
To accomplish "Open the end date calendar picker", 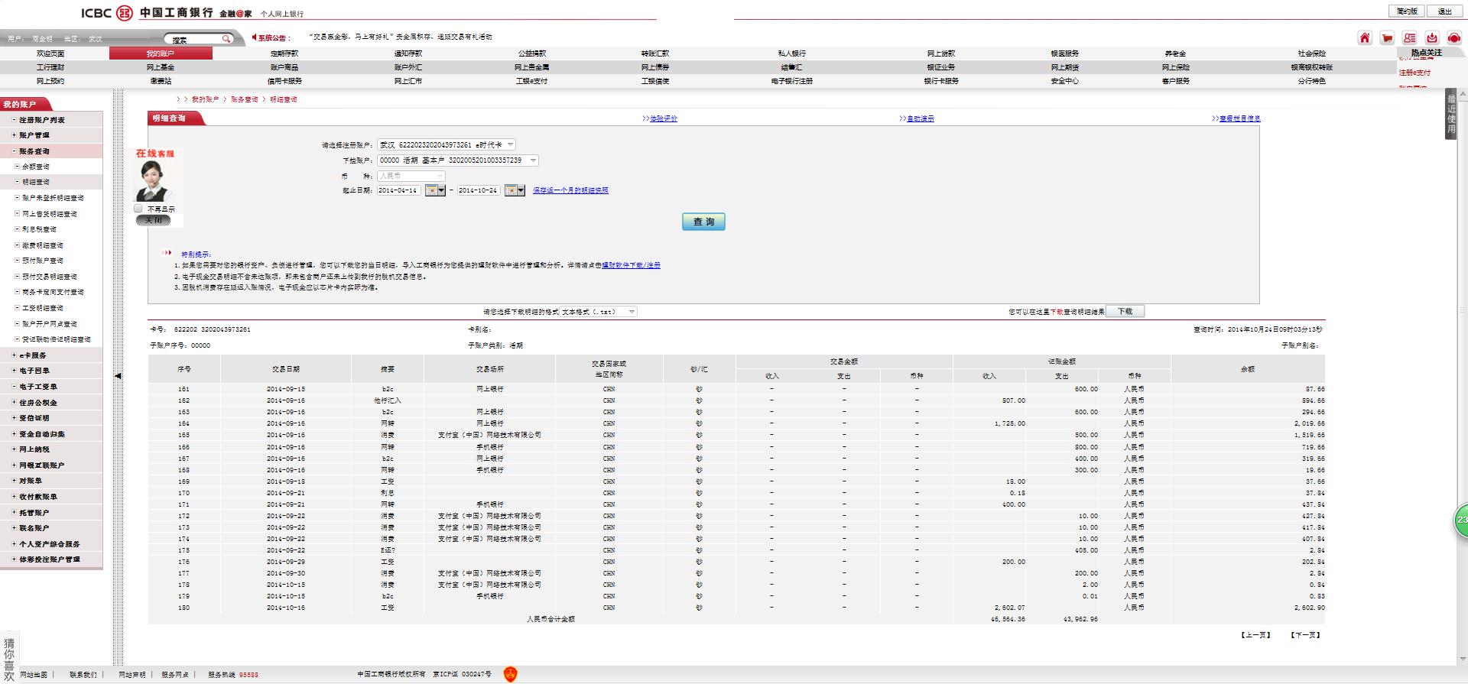I will pyautogui.click(x=515, y=190).
